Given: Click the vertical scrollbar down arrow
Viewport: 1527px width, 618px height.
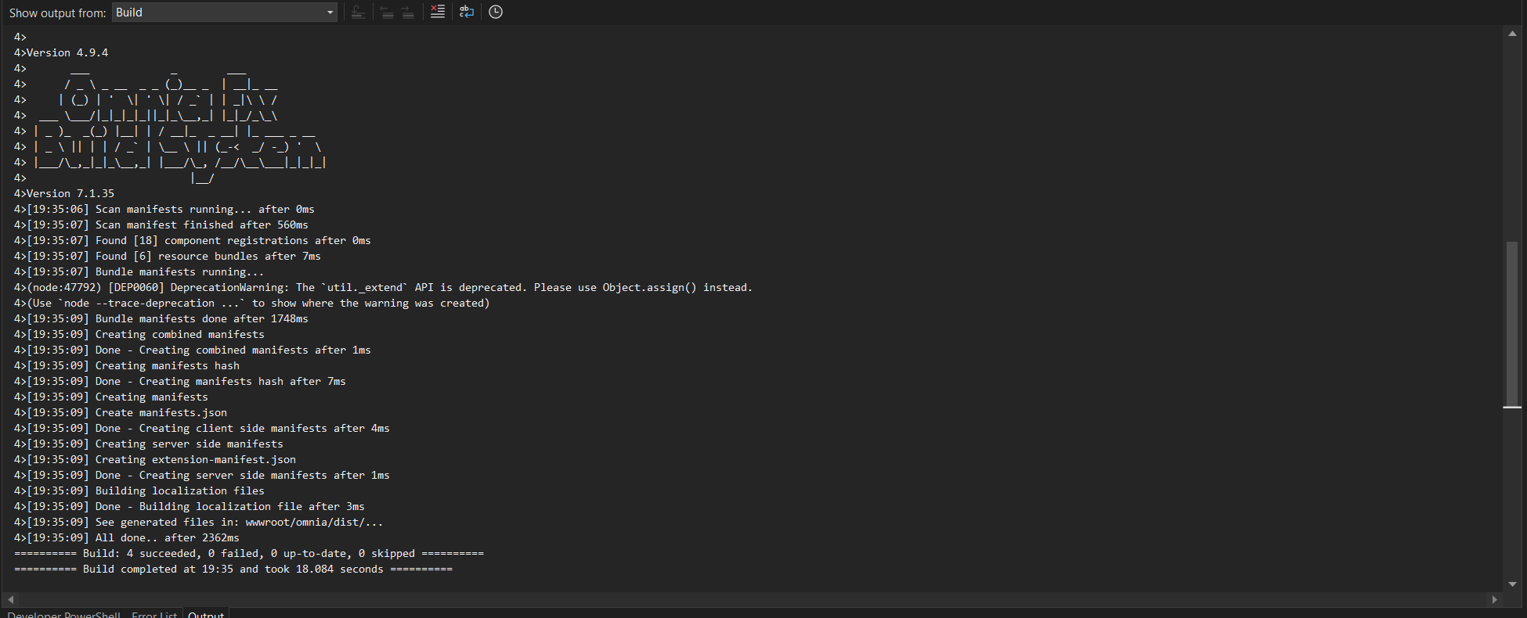Looking at the screenshot, I should 1512,584.
